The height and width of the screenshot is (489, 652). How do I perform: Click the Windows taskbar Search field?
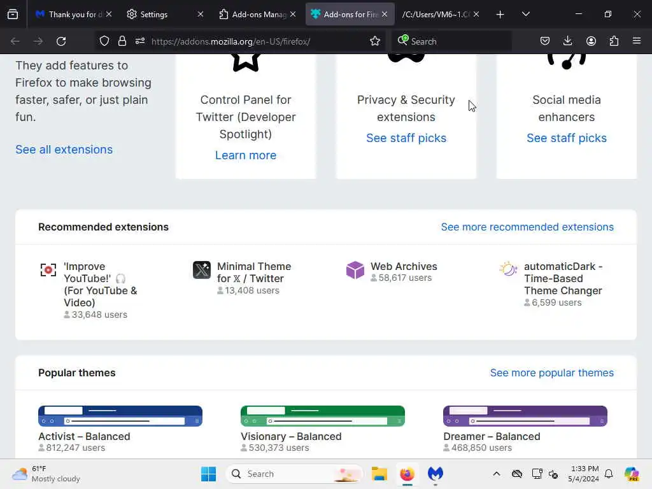point(294,474)
